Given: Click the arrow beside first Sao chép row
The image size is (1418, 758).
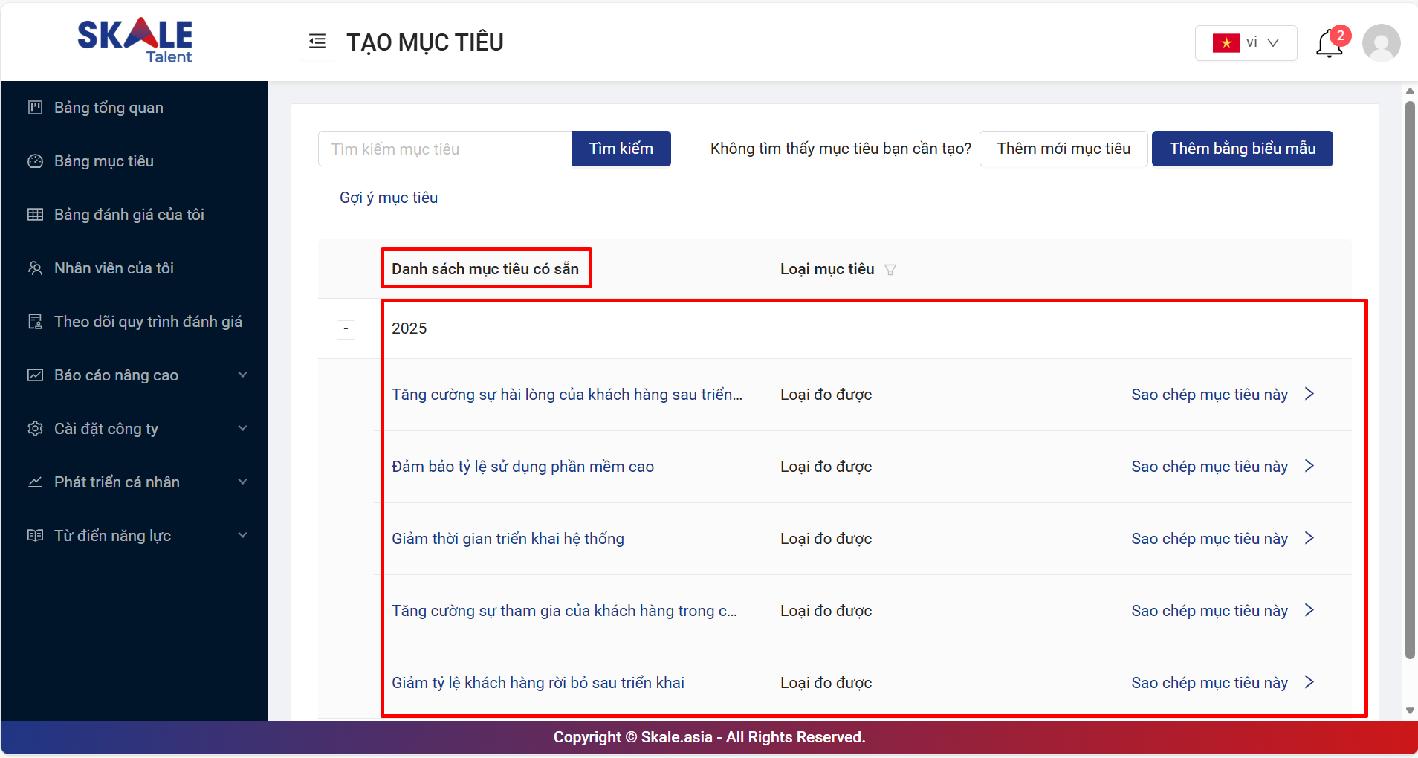Looking at the screenshot, I should 1309,394.
